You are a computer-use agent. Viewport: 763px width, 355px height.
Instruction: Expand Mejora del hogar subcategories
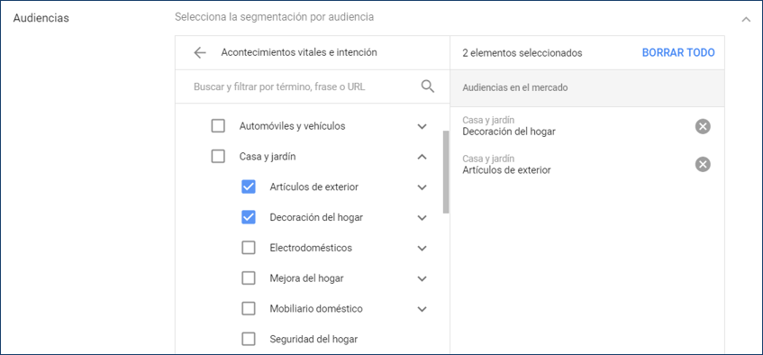(x=422, y=278)
